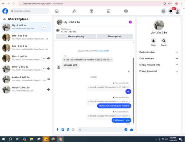
Task: Click the Search Facebook field
Action: (30, 11)
